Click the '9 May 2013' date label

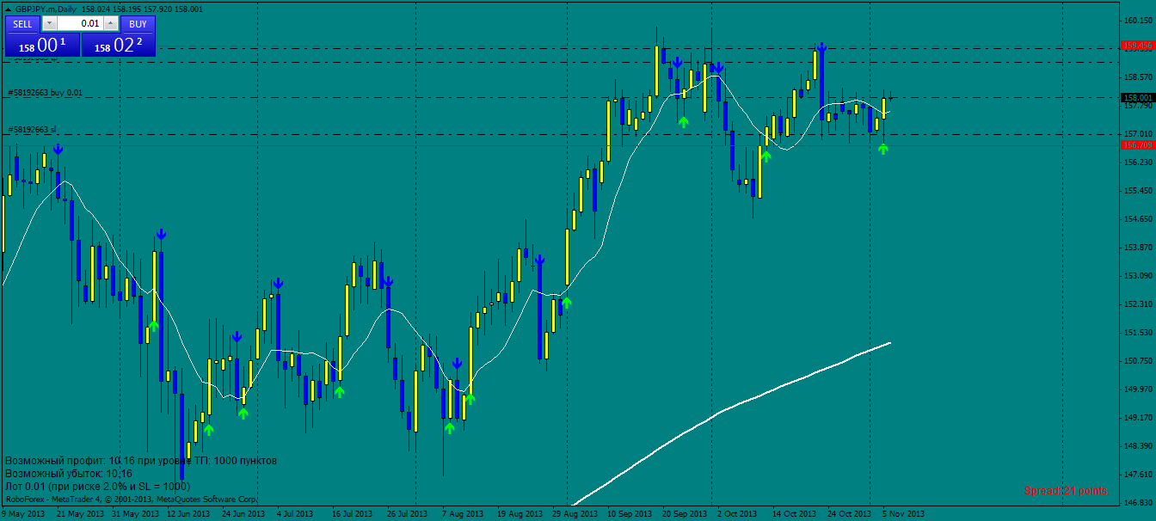[x=22, y=514]
